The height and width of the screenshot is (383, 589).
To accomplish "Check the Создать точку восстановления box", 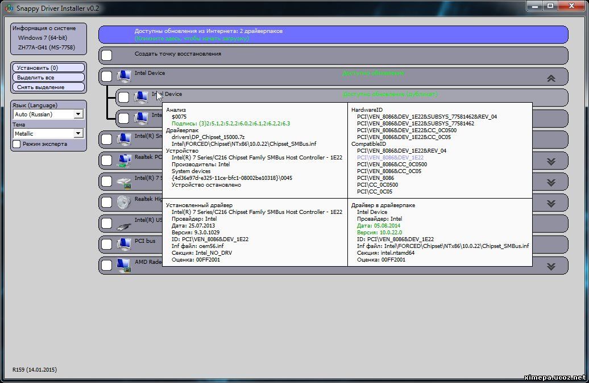I will 107,56.
